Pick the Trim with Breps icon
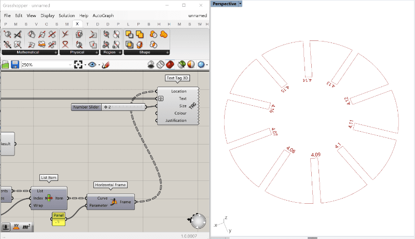Screen dimensions: 415x239 pos(106,45)
